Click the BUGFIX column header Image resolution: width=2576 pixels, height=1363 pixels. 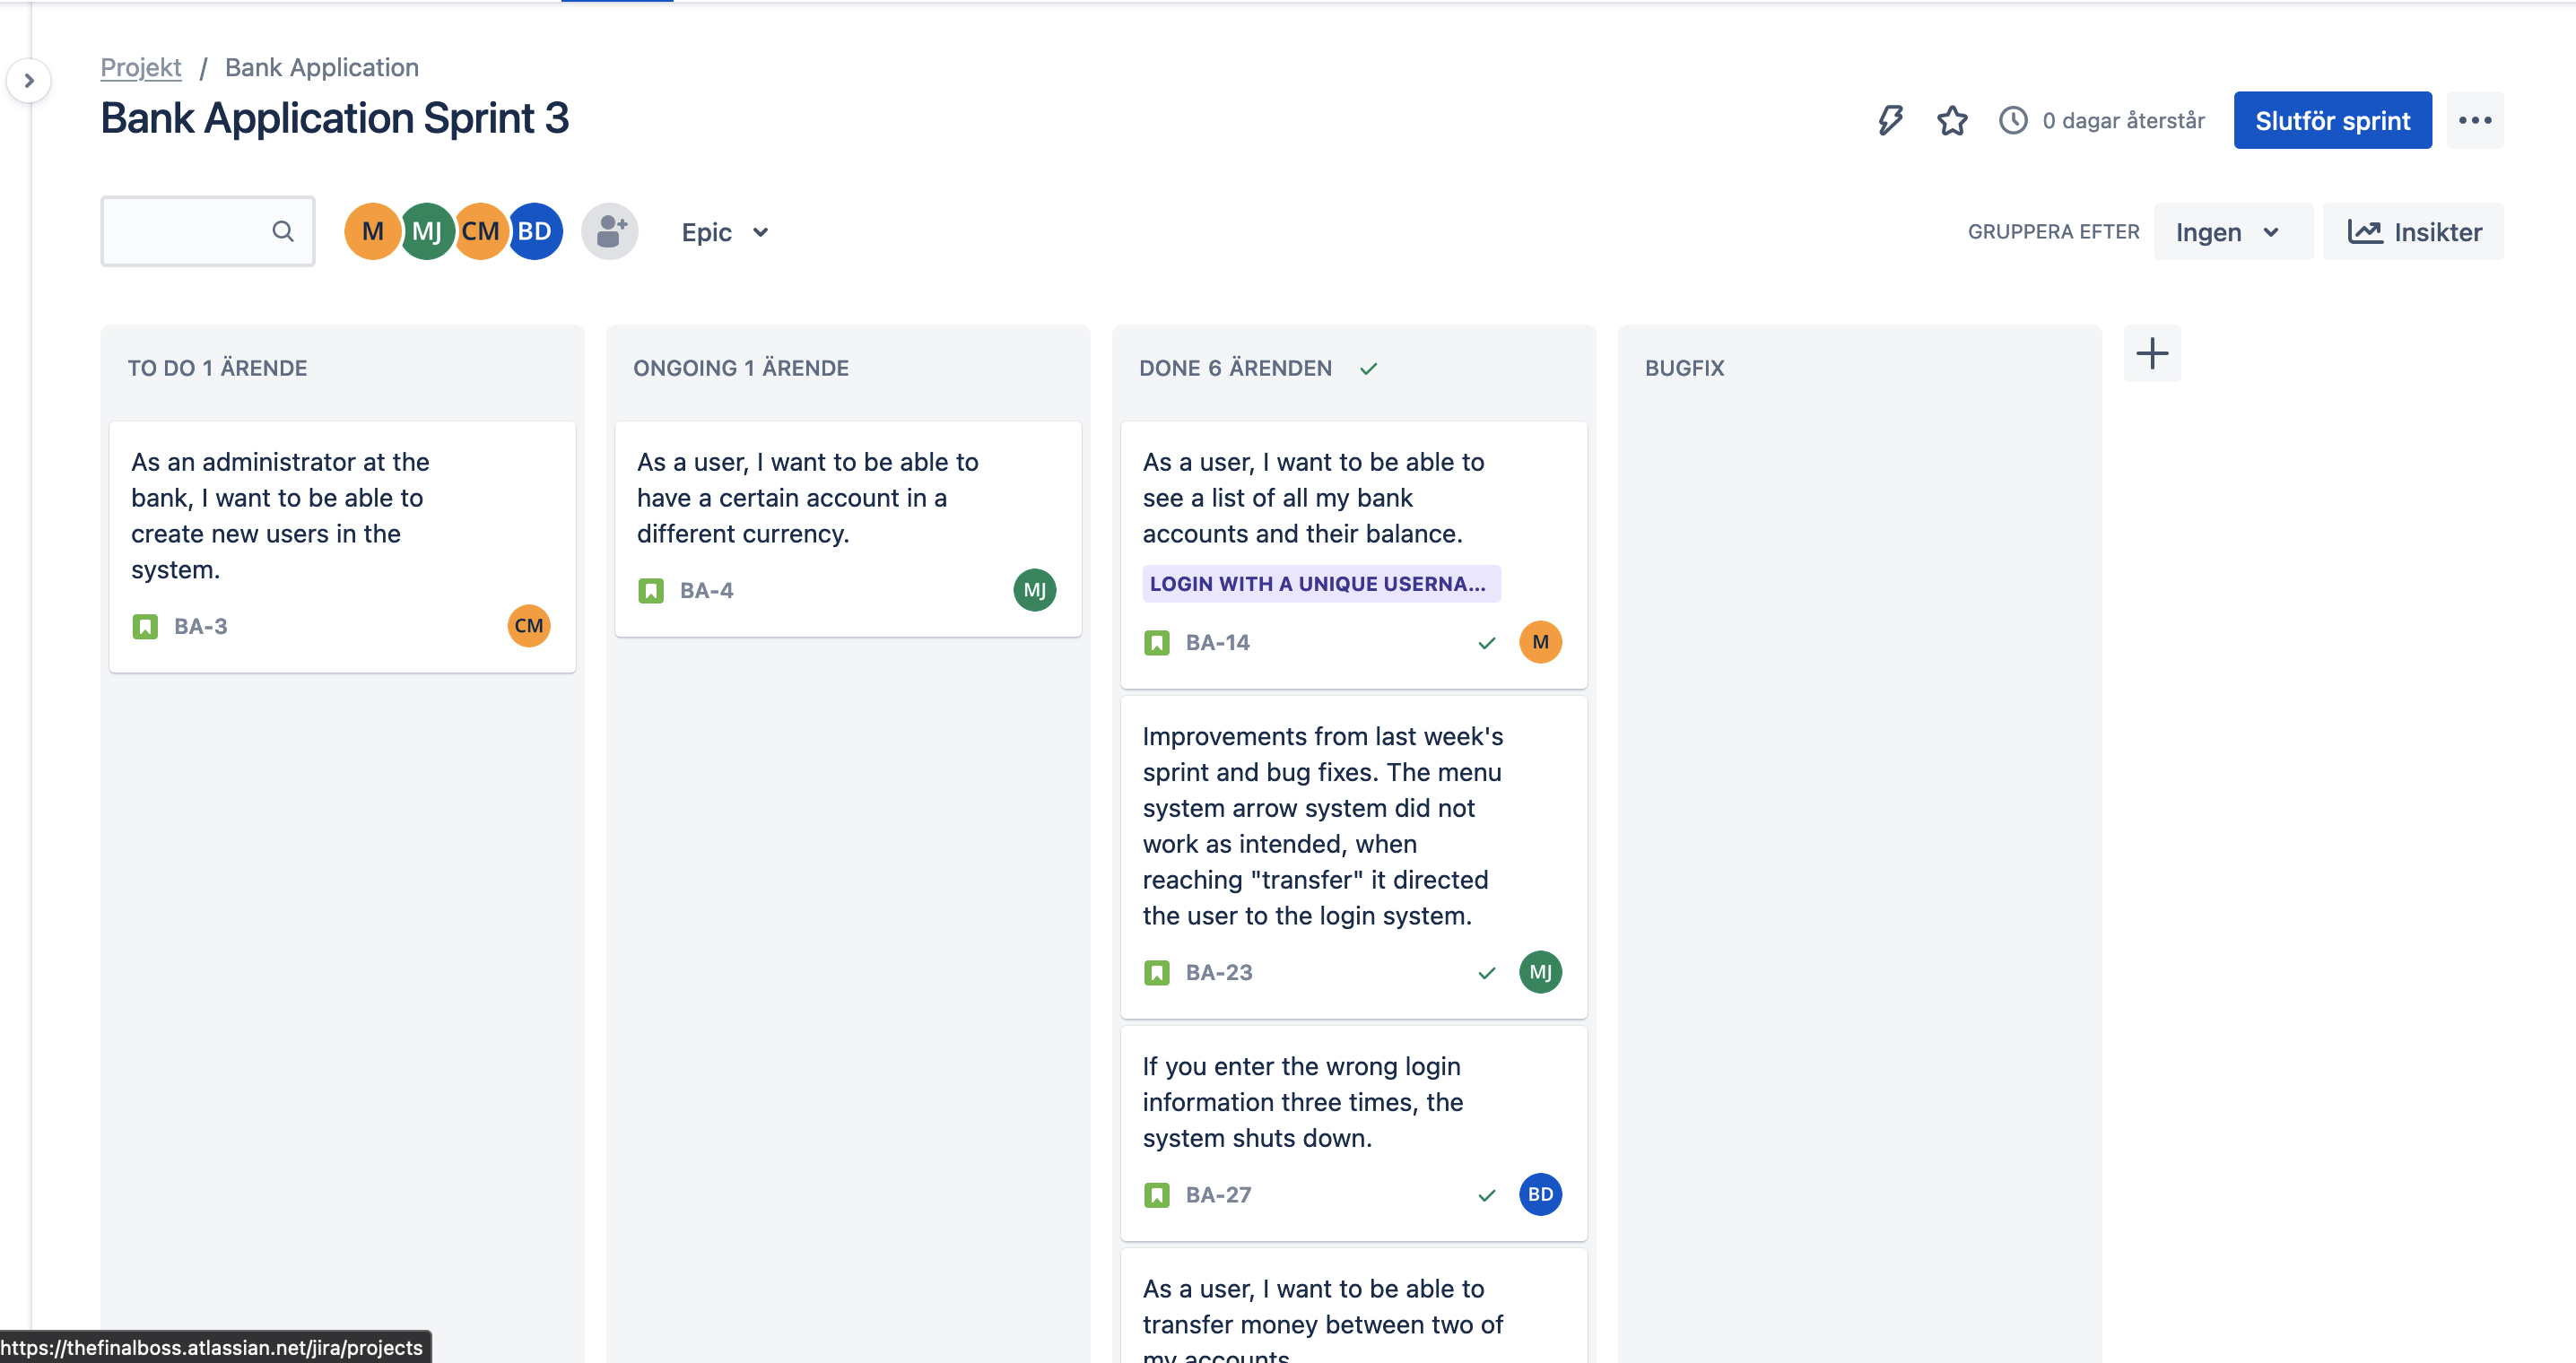point(1685,368)
